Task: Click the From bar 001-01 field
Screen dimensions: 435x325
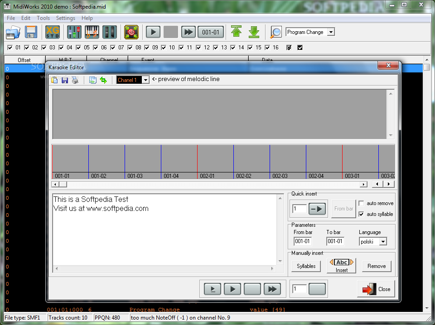Action: 302,241
